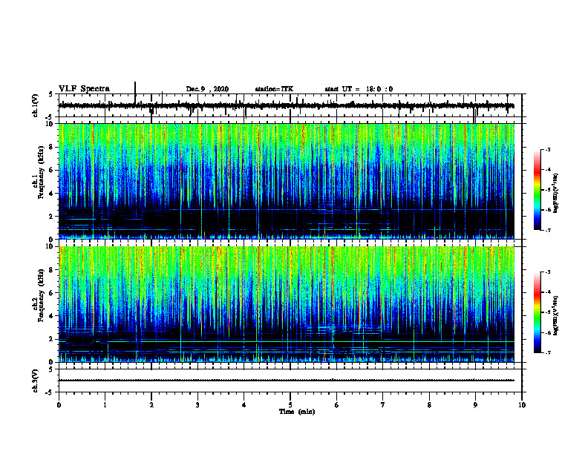Click the ch.1 colorbar "-6" tick value
The image size is (588, 454).
[548, 210]
